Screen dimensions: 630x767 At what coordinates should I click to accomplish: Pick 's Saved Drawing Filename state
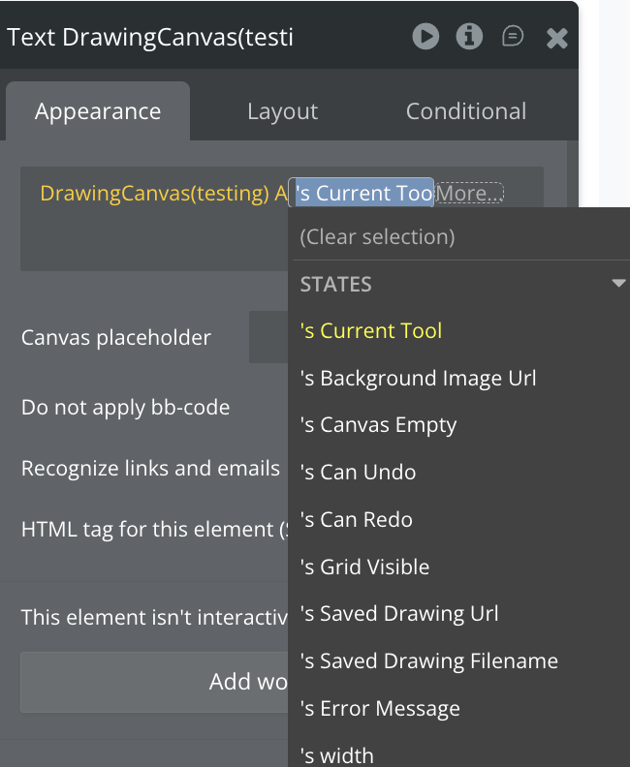429,661
